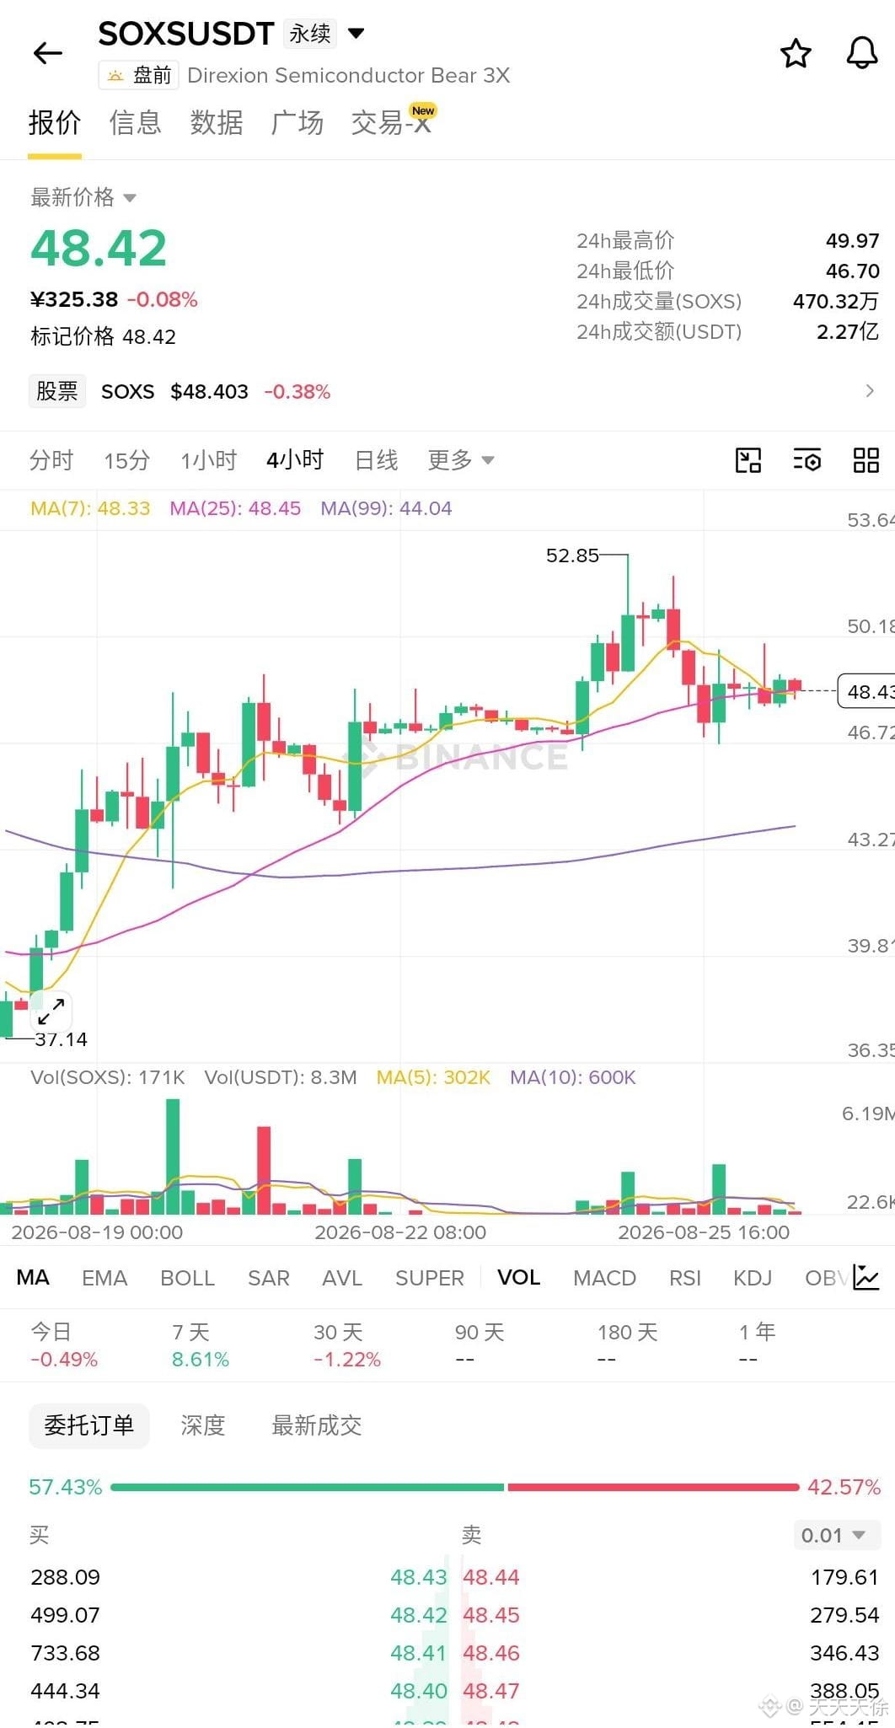
Task: Tap the 永续 perpetual label
Action: [310, 34]
